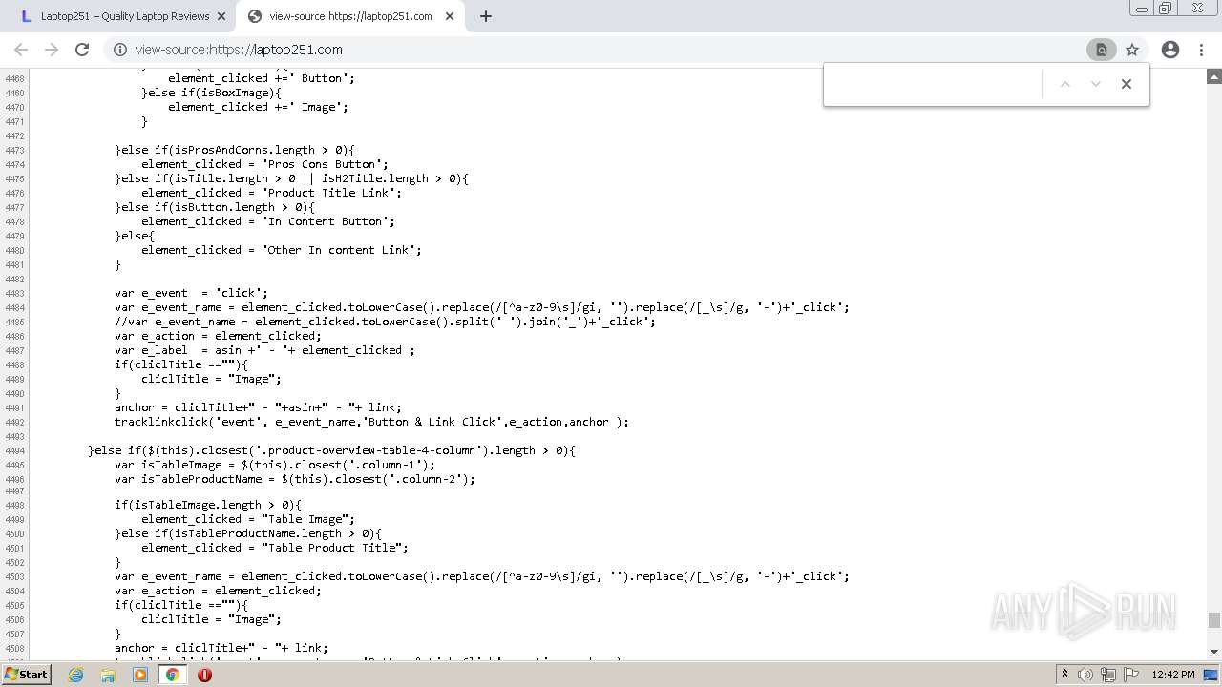Image resolution: width=1222 pixels, height=687 pixels.
Task: Click the line containing 'In Content Button'
Action: 268,221
